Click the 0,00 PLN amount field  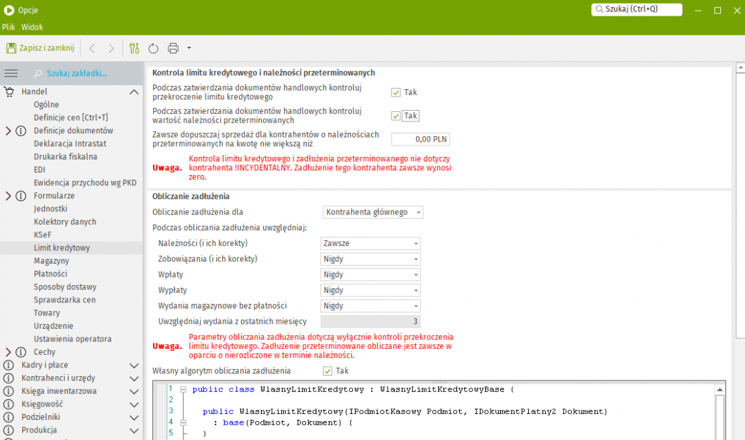pos(420,140)
